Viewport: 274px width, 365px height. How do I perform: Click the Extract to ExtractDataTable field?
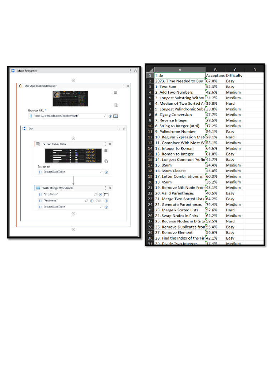[70, 172]
